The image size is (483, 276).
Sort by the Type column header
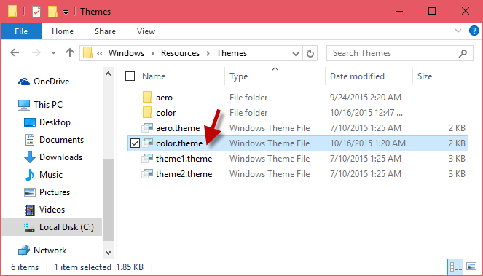(x=239, y=76)
